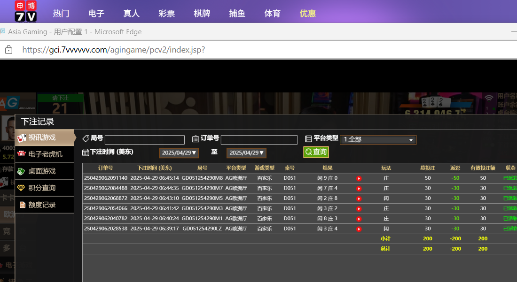Viewport: 517px width, 282px height.
Task: Go to the 积分查询 tab
Action: click(45, 188)
